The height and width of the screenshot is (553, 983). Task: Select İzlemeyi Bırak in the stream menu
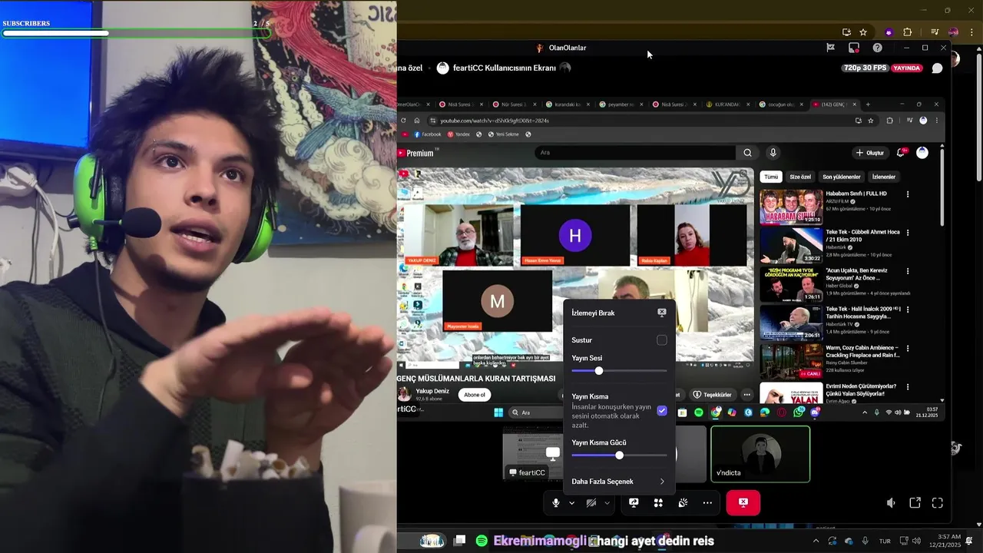(619, 313)
